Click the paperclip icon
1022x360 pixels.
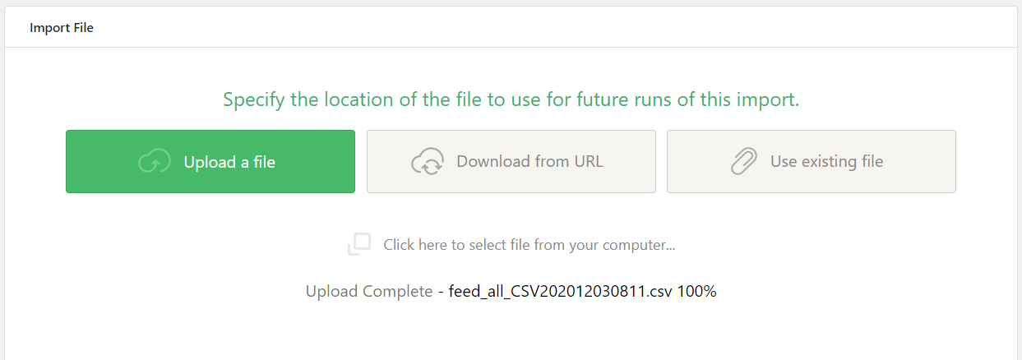click(743, 162)
